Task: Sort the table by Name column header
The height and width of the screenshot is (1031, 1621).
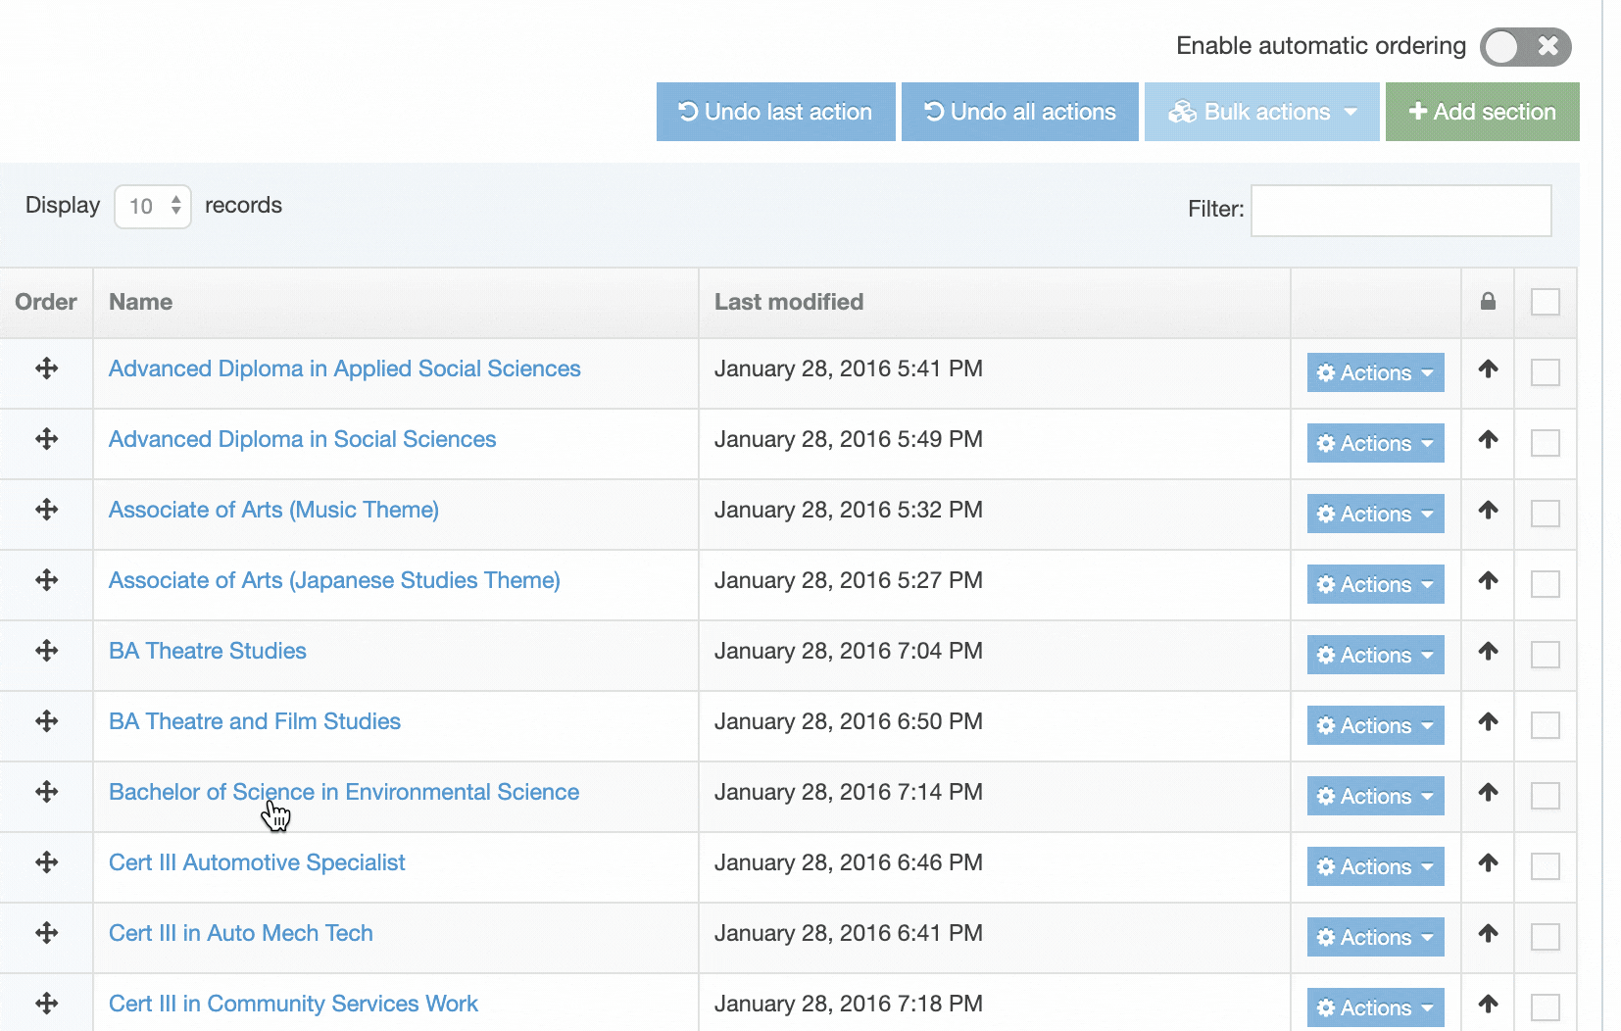Action: (x=141, y=302)
